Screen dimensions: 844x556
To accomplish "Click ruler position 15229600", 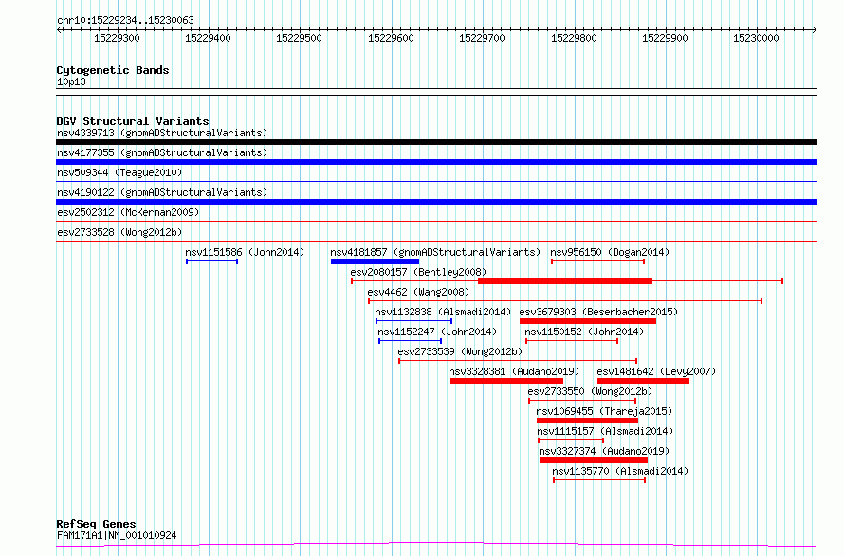I will 391,38.
